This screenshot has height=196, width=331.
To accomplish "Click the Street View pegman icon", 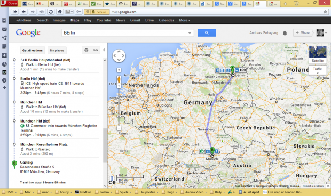I will coord(119,79).
